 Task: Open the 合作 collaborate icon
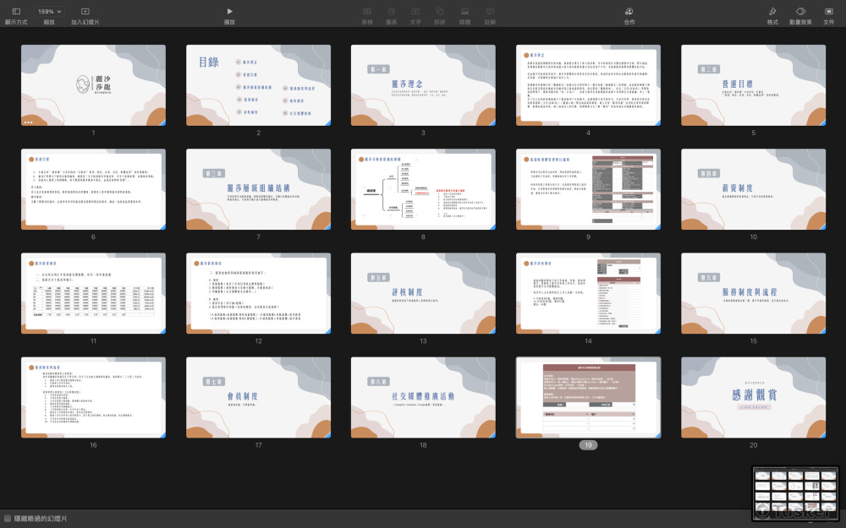pyautogui.click(x=629, y=11)
